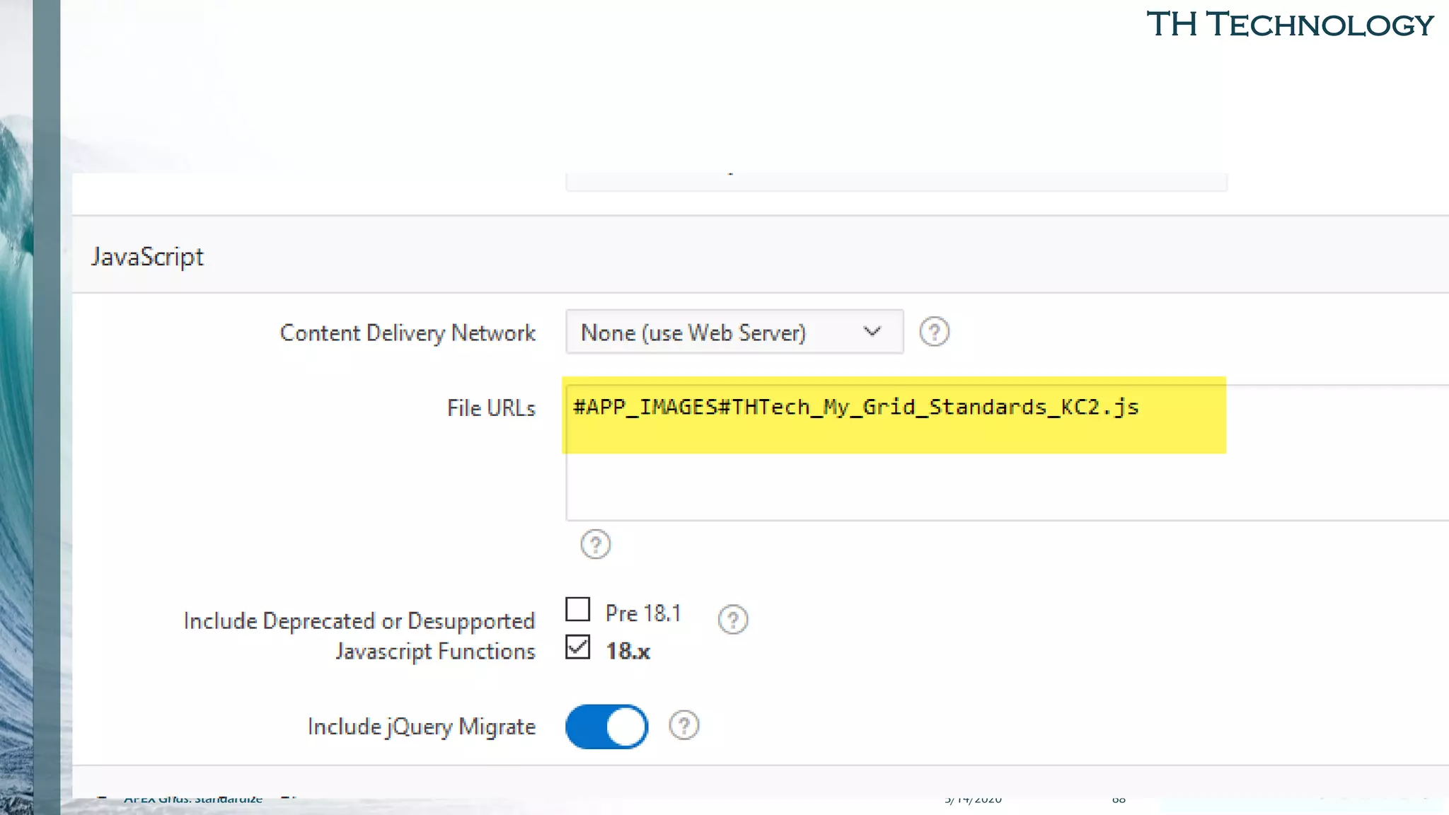Click the Content Delivery Network label
This screenshot has width=1449, height=815.
point(408,333)
